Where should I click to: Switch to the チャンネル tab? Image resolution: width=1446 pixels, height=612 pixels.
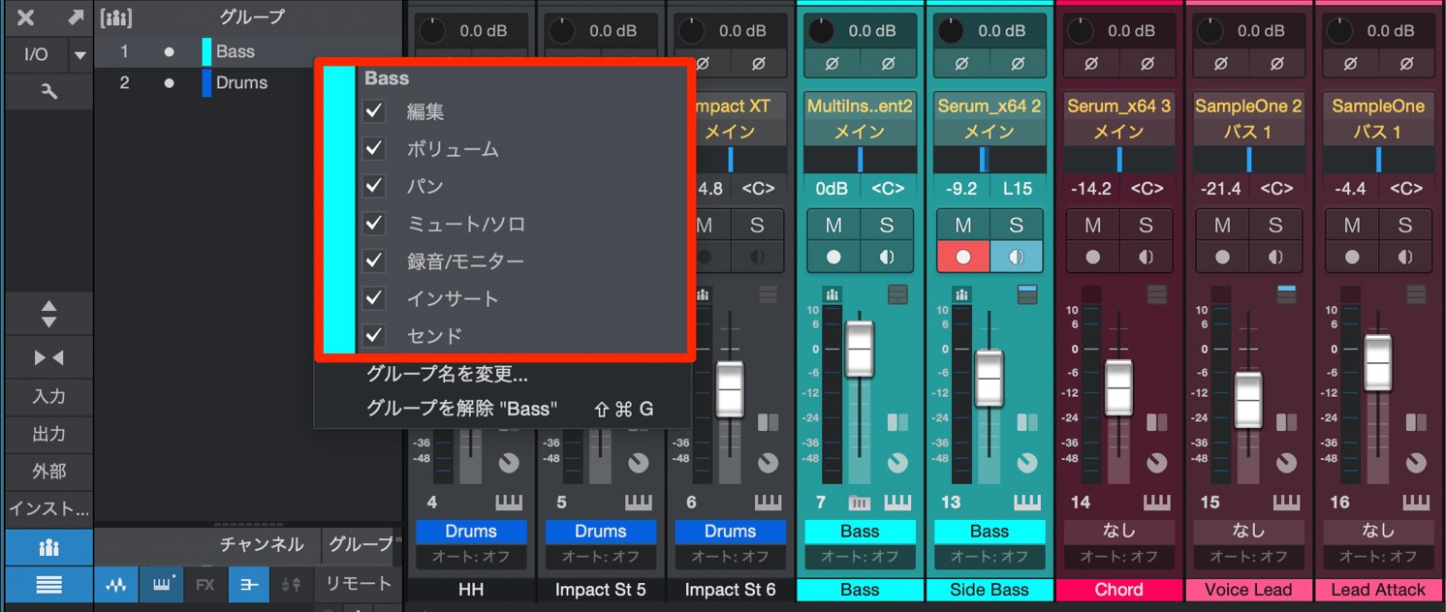click(261, 544)
